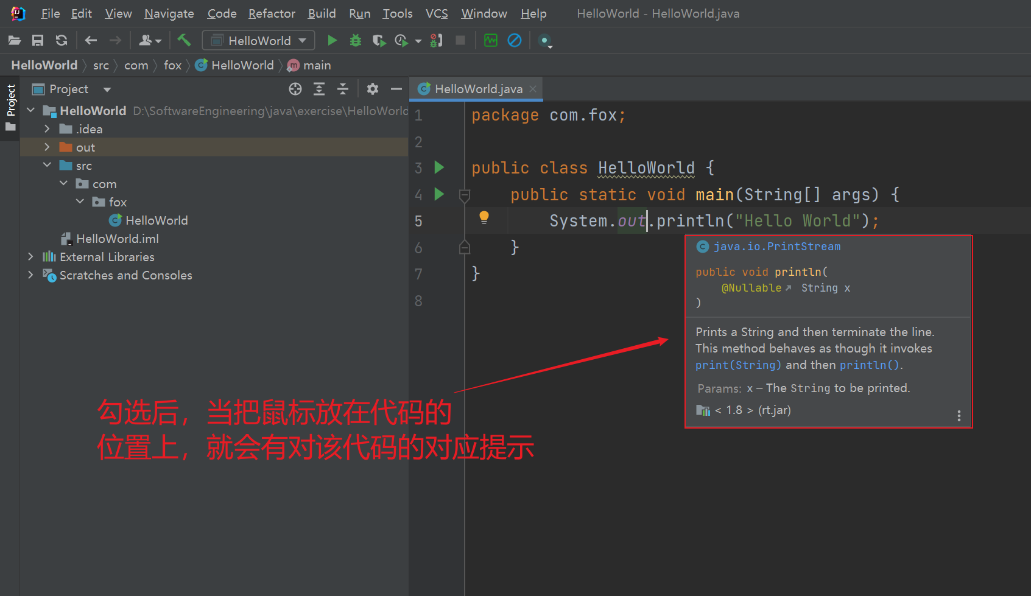Toggle the fold marker on line 4
1031x596 pixels.
[465, 195]
